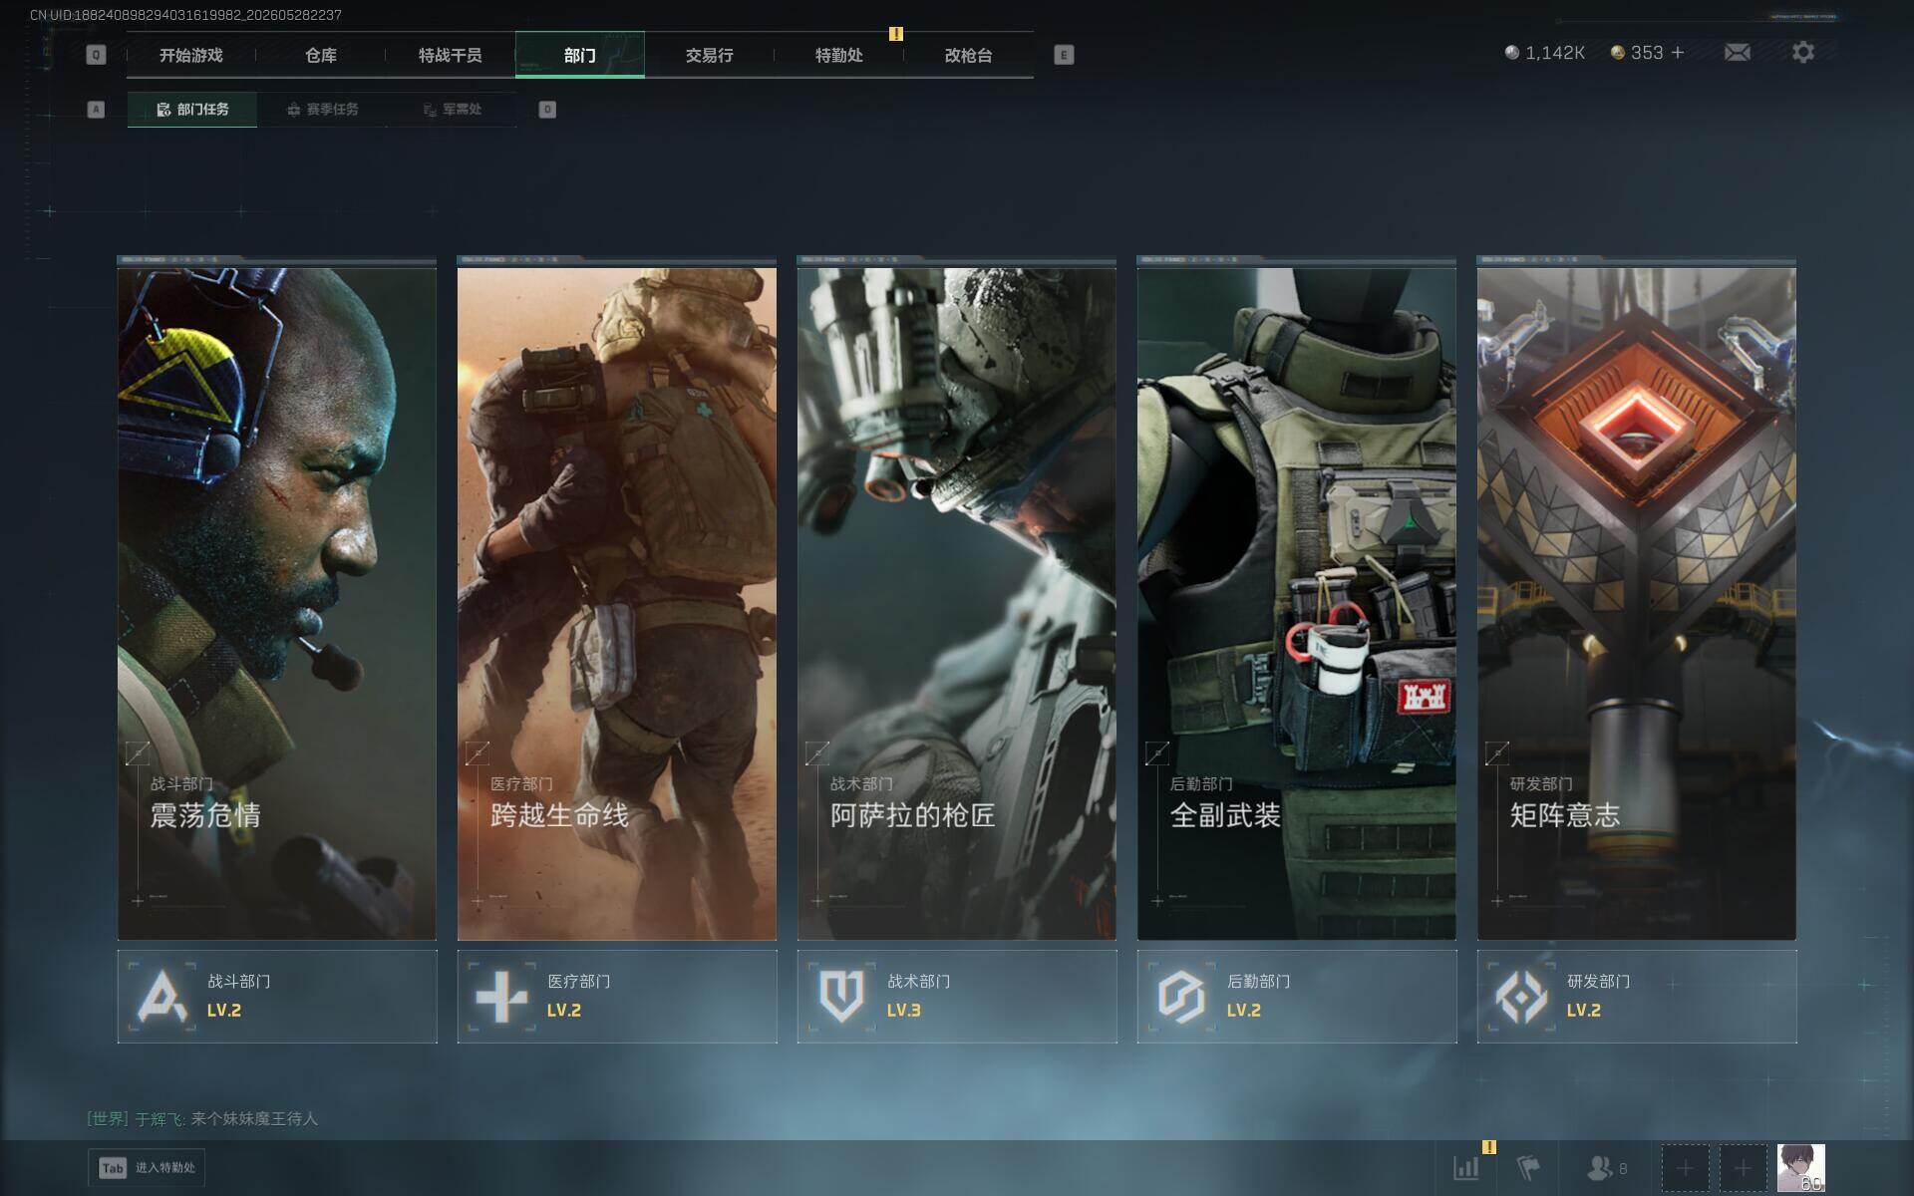Click the corner marker icon on 全副武装 card

click(1157, 753)
